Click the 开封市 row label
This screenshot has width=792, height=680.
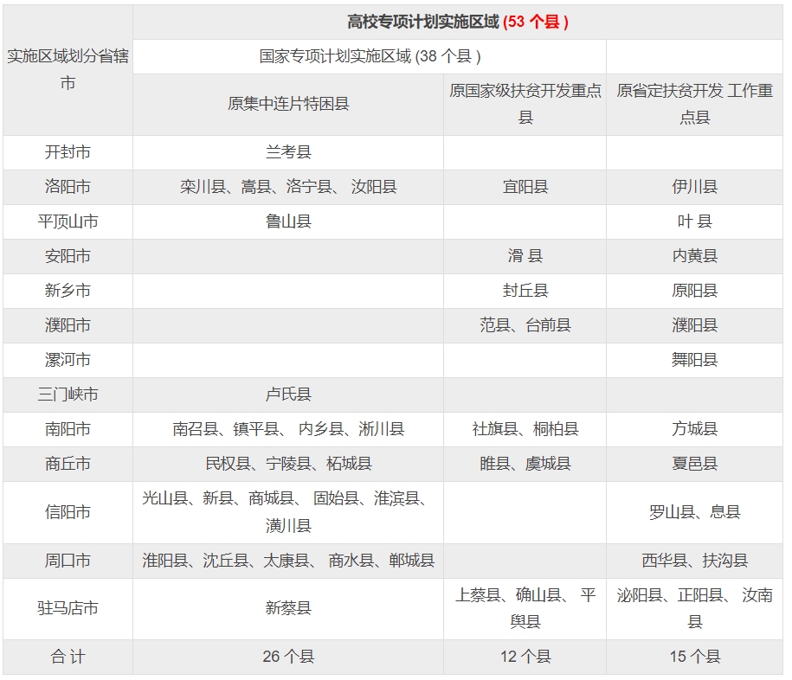(x=68, y=152)
